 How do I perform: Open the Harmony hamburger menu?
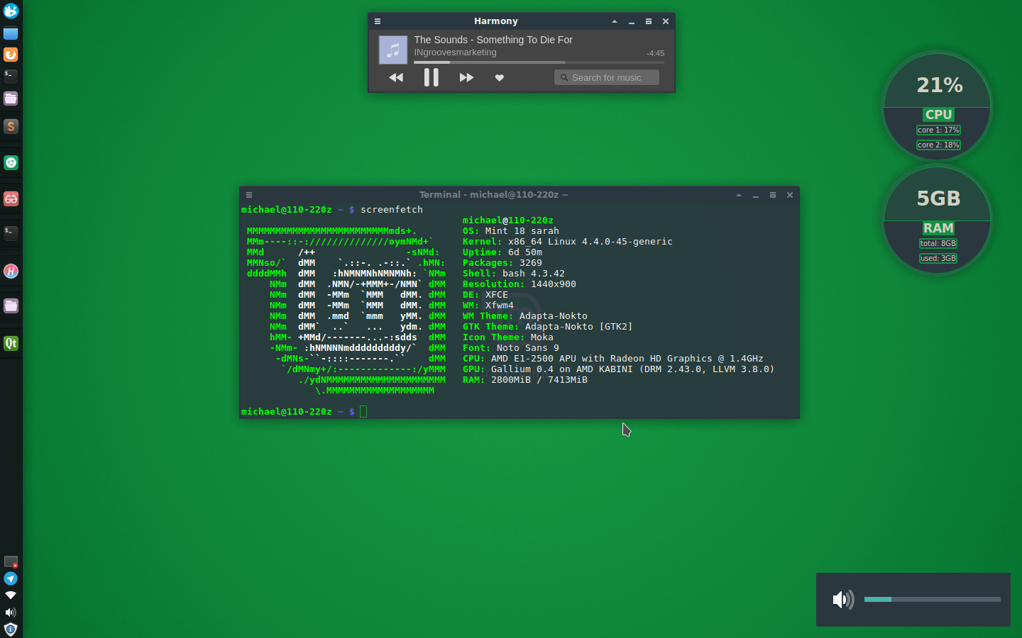pos(378,21)
